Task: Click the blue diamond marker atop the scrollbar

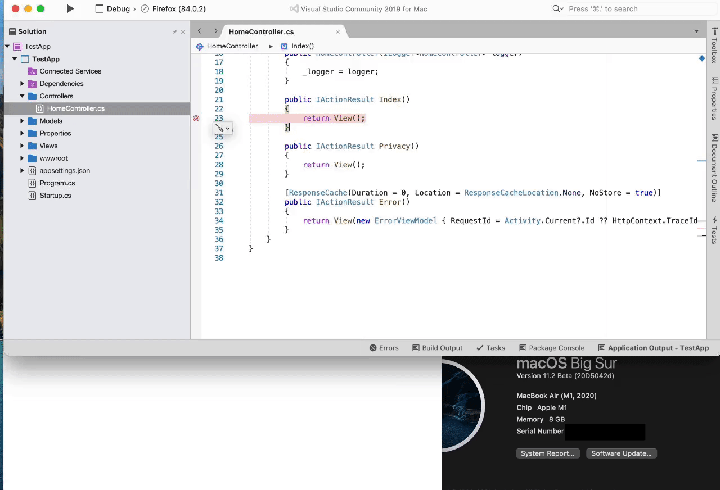Action: [x=702, y=58]
